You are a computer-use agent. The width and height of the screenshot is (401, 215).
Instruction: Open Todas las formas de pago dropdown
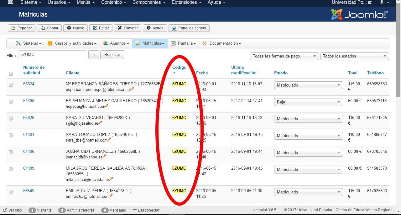coord(284,56)
